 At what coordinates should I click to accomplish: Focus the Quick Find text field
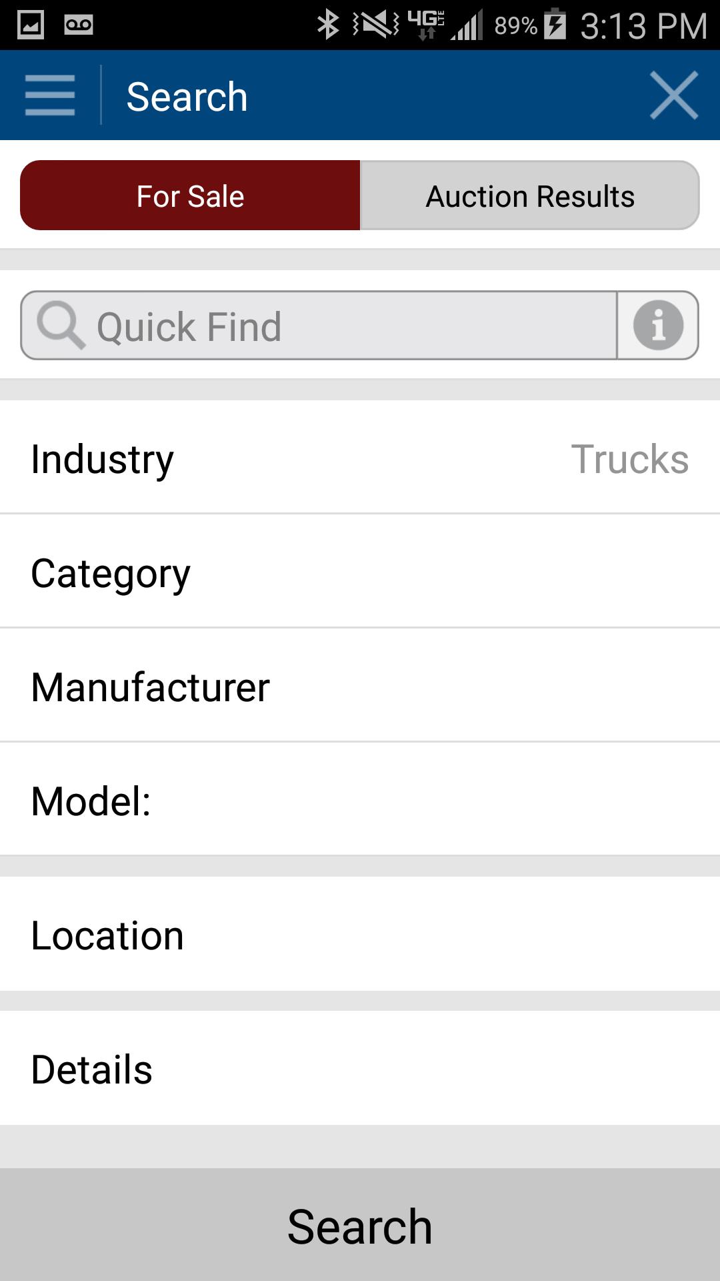pyautogui.click(x=347, y=326)
